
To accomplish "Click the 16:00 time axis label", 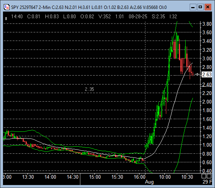I will [x=139, y=177].
